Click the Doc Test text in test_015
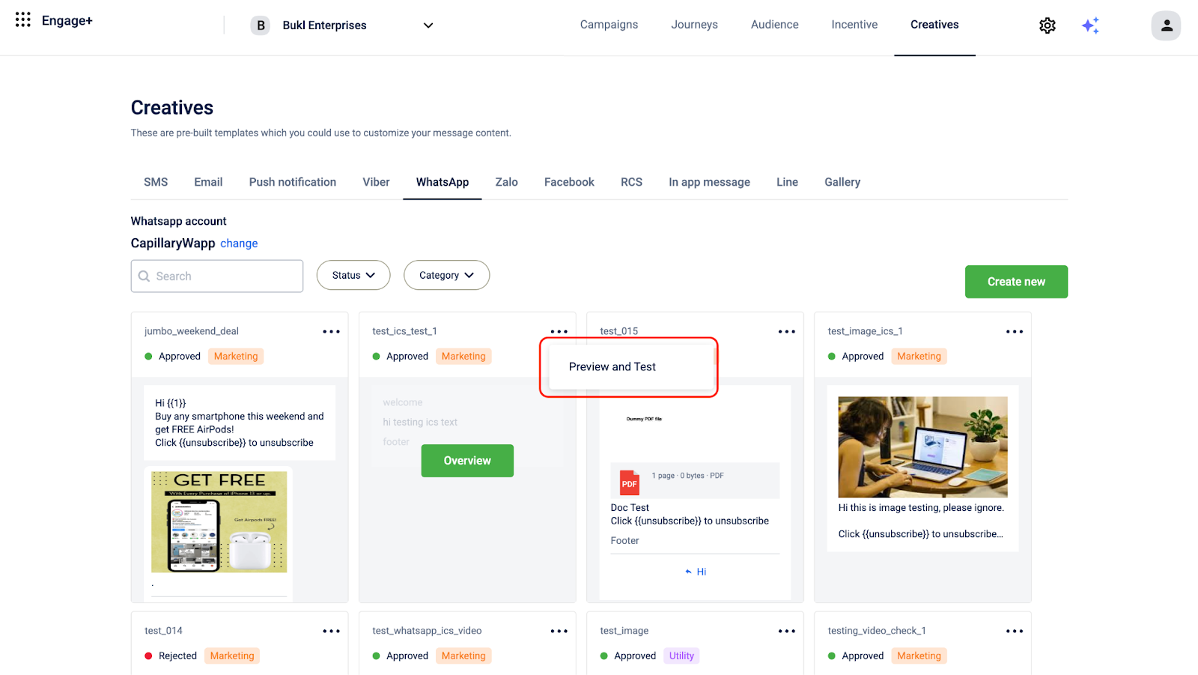1198x675 pixels. point(630,508)
